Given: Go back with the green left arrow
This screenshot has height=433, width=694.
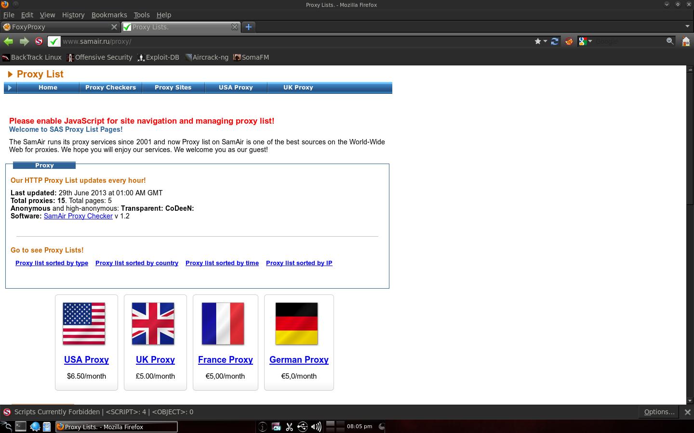Looking at the screenshot, I should (8, 41).
